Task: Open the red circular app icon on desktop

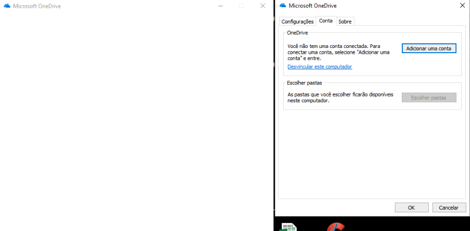Action: point(336,227)
